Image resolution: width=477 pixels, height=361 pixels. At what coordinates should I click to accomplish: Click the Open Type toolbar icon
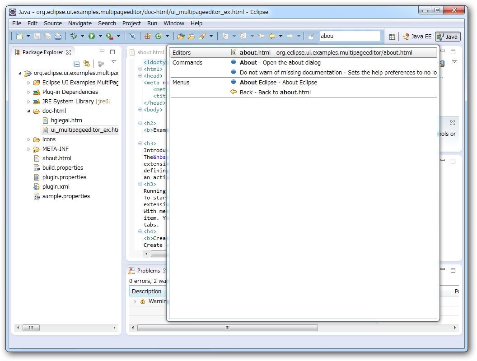click(181, 36)
